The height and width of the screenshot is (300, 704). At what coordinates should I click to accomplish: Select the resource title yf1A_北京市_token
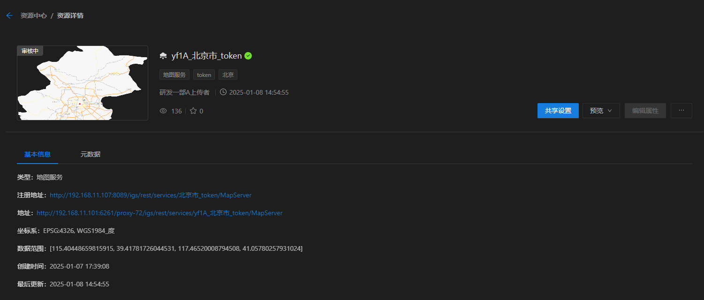click(x=206, y=56)
